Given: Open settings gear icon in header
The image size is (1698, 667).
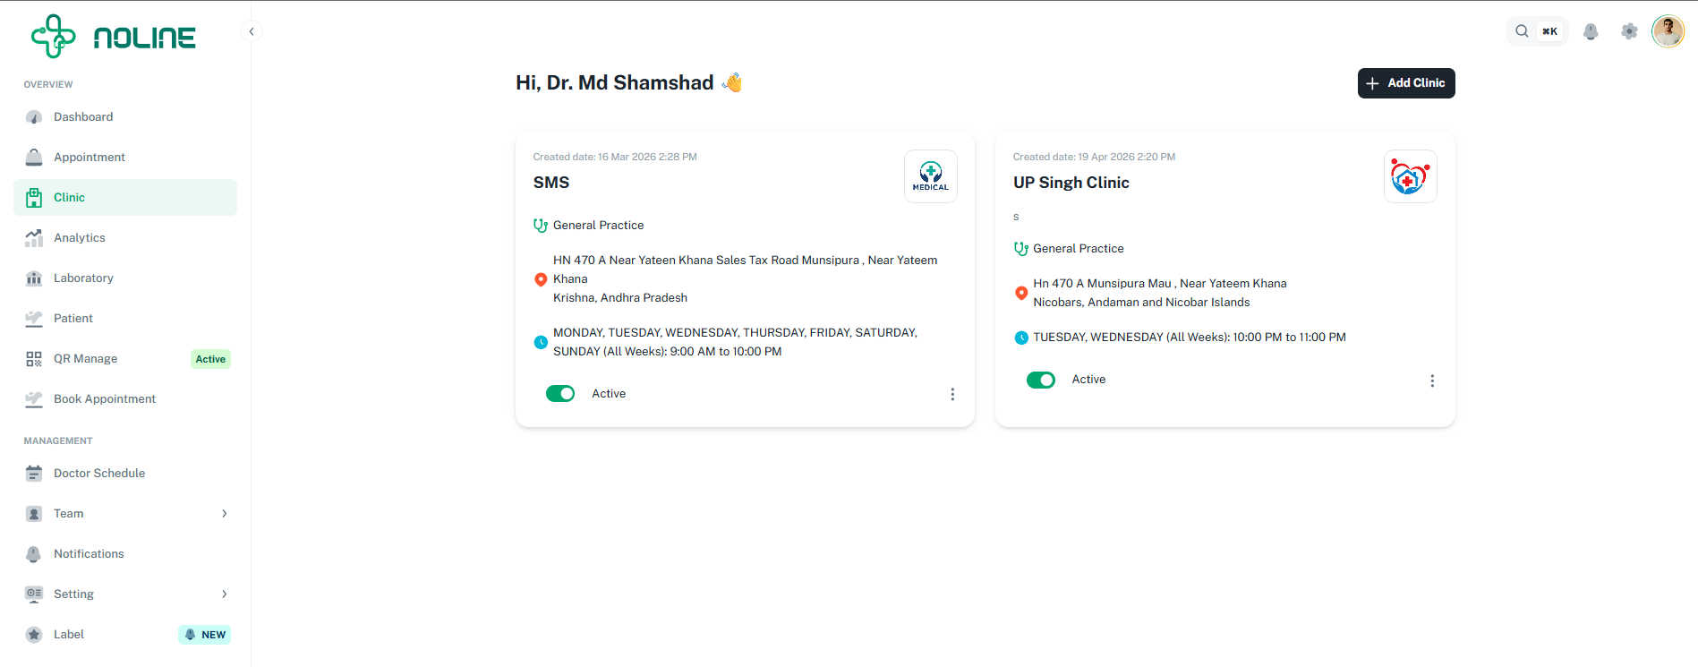Looking at the screenshot, I should (x=1629, y=31).
